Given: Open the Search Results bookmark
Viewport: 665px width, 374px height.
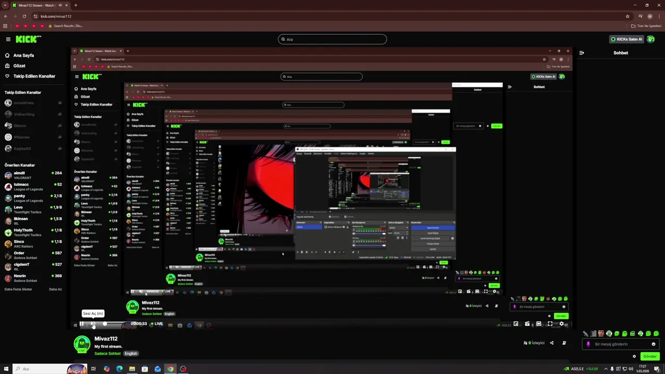Looking at the screenshot, I should pos(66,25).
